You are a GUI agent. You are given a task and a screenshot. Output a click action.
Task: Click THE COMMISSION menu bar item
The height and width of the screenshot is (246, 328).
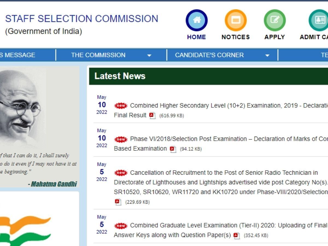[x=98, y=55]
